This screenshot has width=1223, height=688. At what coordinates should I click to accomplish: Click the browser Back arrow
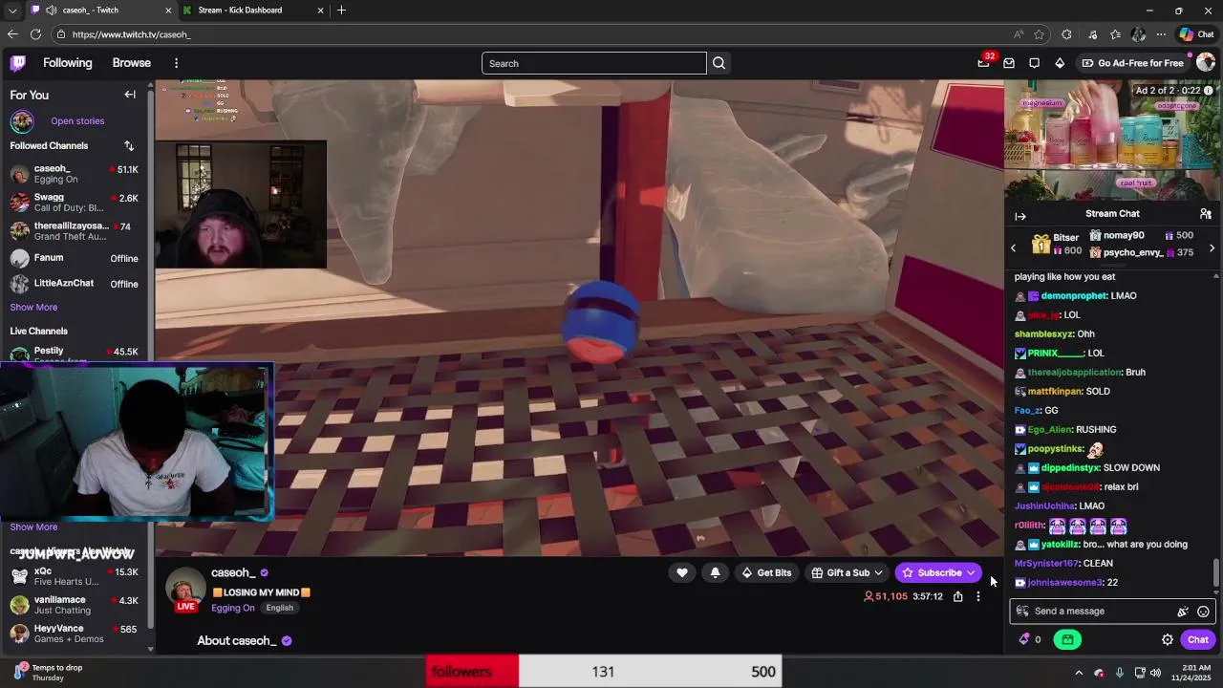[x=12, y=34]
